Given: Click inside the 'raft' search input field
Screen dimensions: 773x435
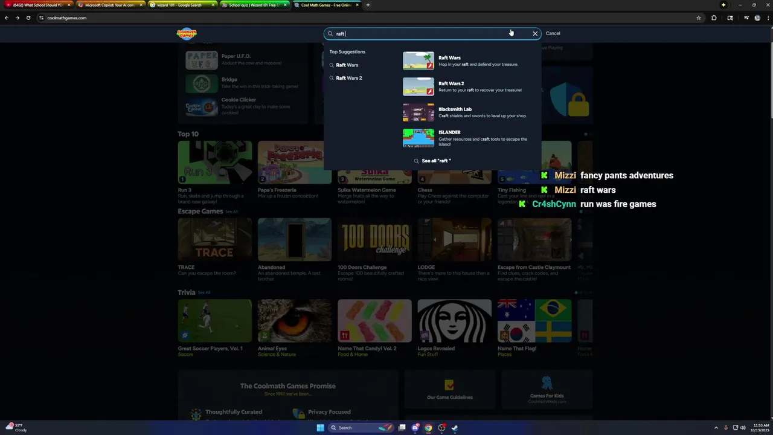Looking at the screenshot, I should pos(432,34).
